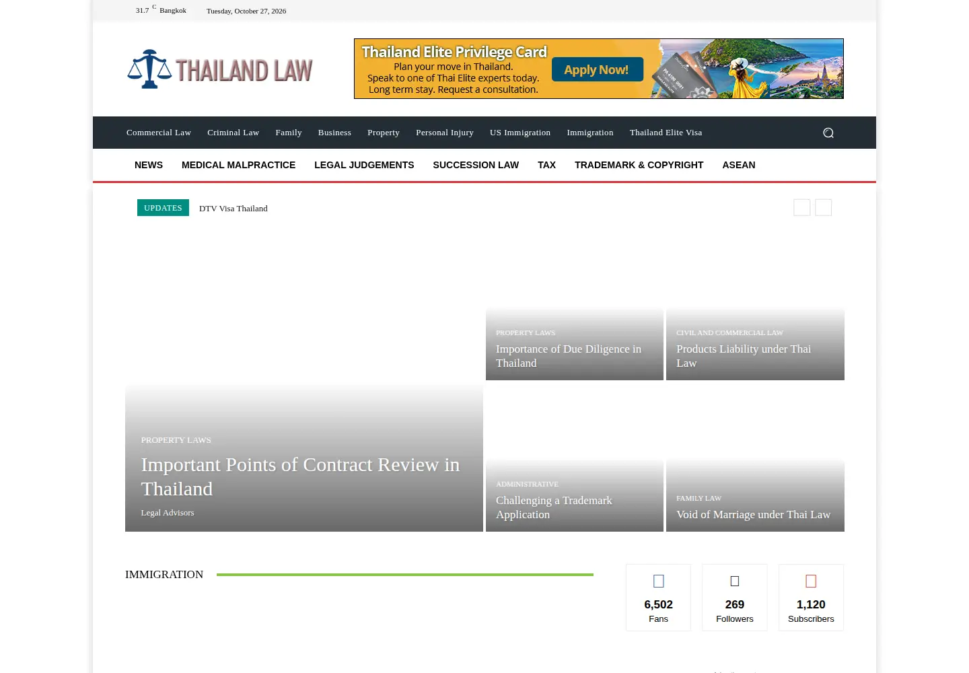
Task: Go to ASEAN category
Action: point(739,165)
